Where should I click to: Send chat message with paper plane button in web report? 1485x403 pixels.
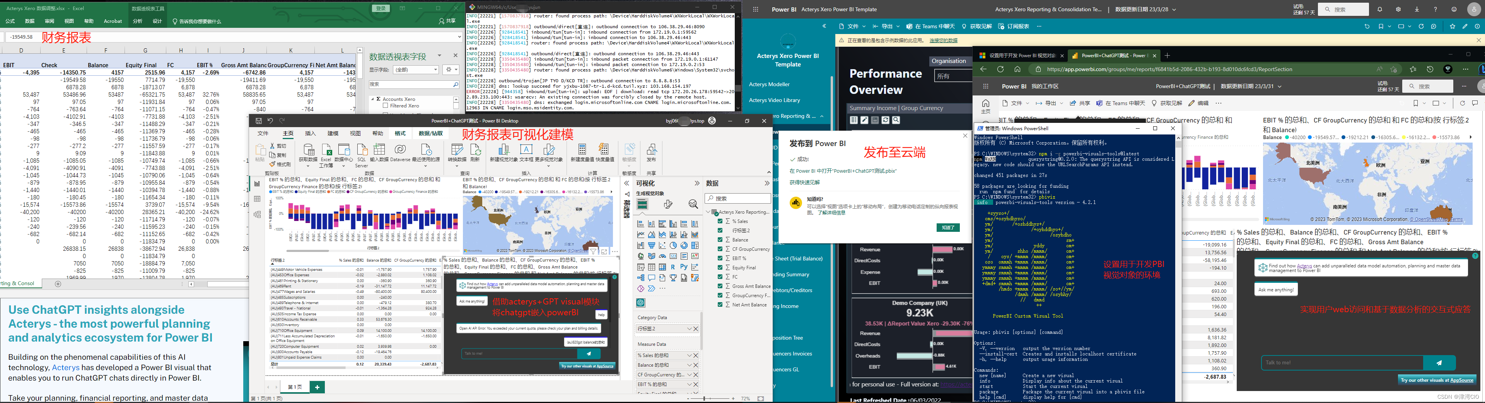(1439, 363)
